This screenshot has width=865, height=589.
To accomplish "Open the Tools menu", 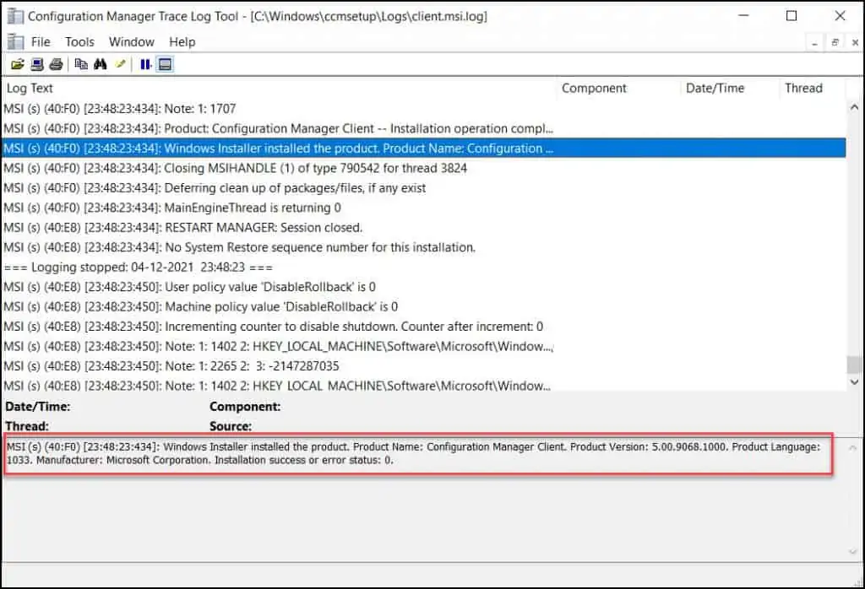I will pos(79,42).
